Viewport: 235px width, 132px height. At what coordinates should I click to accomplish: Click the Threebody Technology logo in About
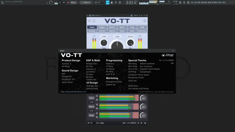coord(167,55)
